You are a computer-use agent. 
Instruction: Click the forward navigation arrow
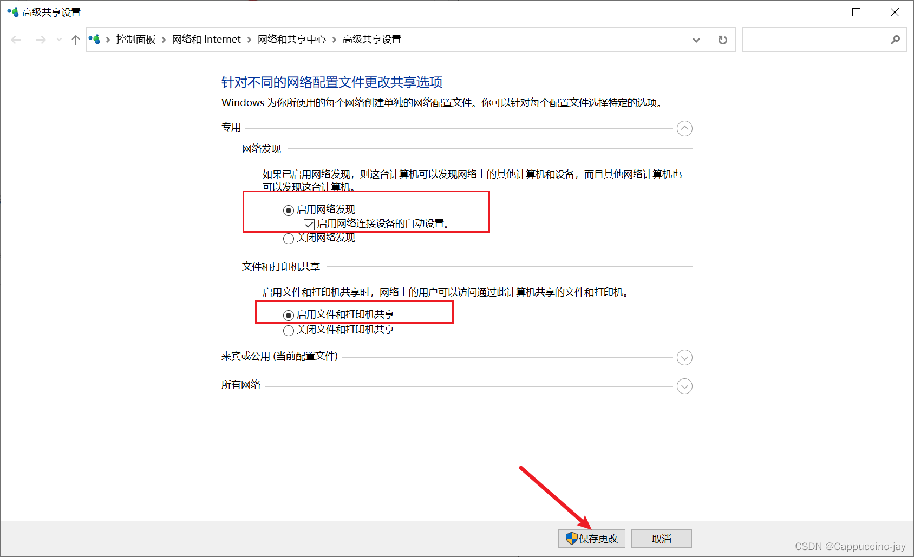(x=41, y=39)
